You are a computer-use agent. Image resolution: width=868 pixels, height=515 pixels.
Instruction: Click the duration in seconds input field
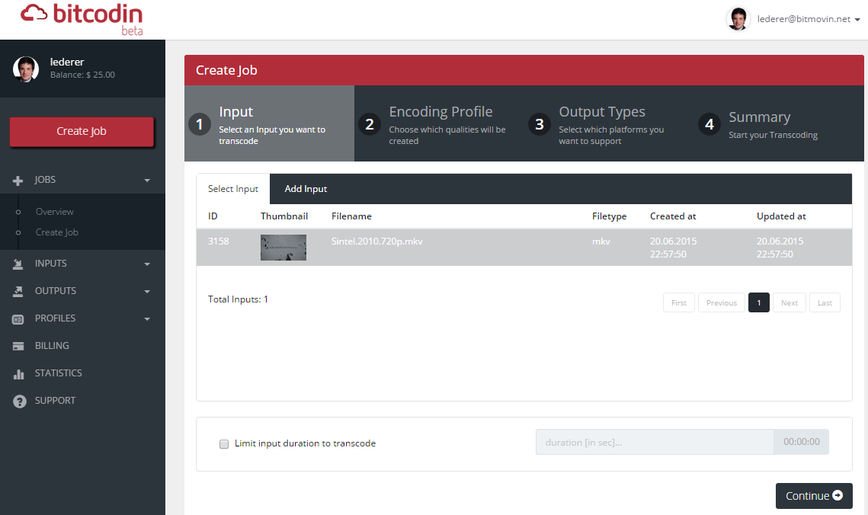[x=655, y=442]
